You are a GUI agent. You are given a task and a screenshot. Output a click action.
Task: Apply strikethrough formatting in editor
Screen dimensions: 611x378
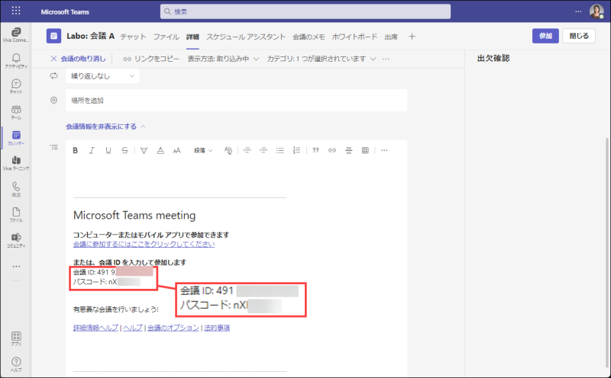point(124,150)
